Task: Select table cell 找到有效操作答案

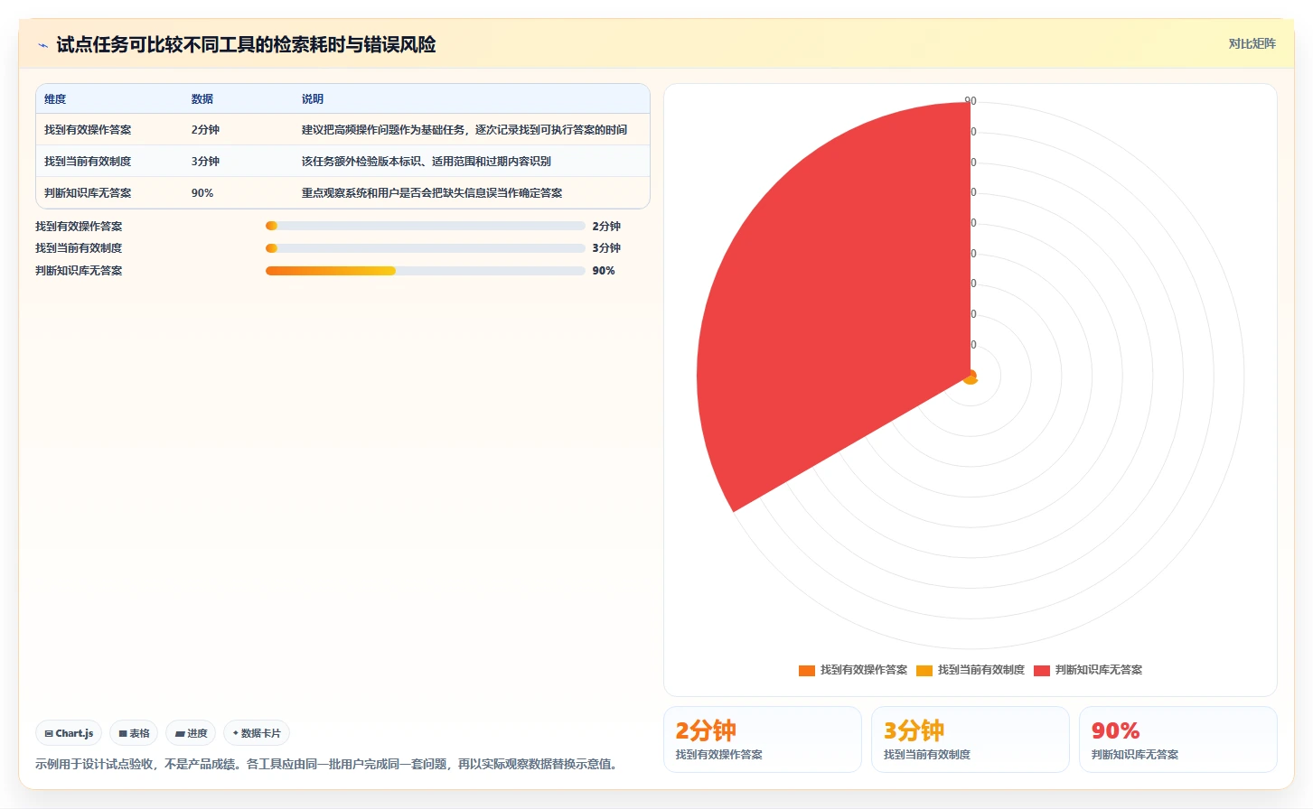Action: 88,130
